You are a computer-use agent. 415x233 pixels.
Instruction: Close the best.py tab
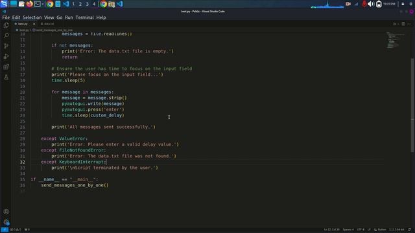[x=34, y=24]
